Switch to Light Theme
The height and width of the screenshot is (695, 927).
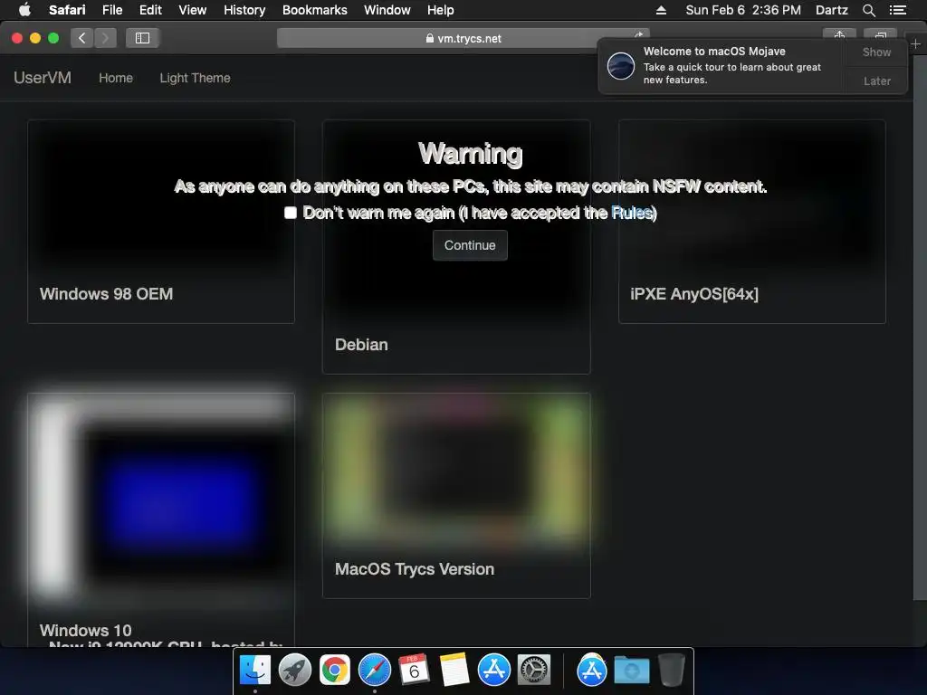point(196,78)
